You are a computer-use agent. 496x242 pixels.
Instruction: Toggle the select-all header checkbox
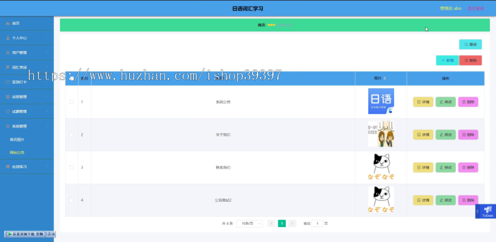coord(72,78)
